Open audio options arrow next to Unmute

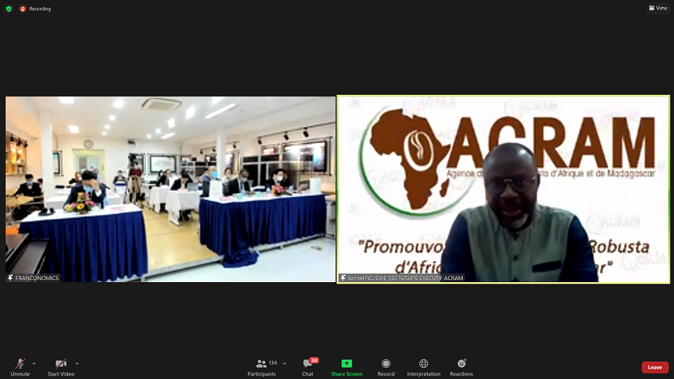point(34,364)
